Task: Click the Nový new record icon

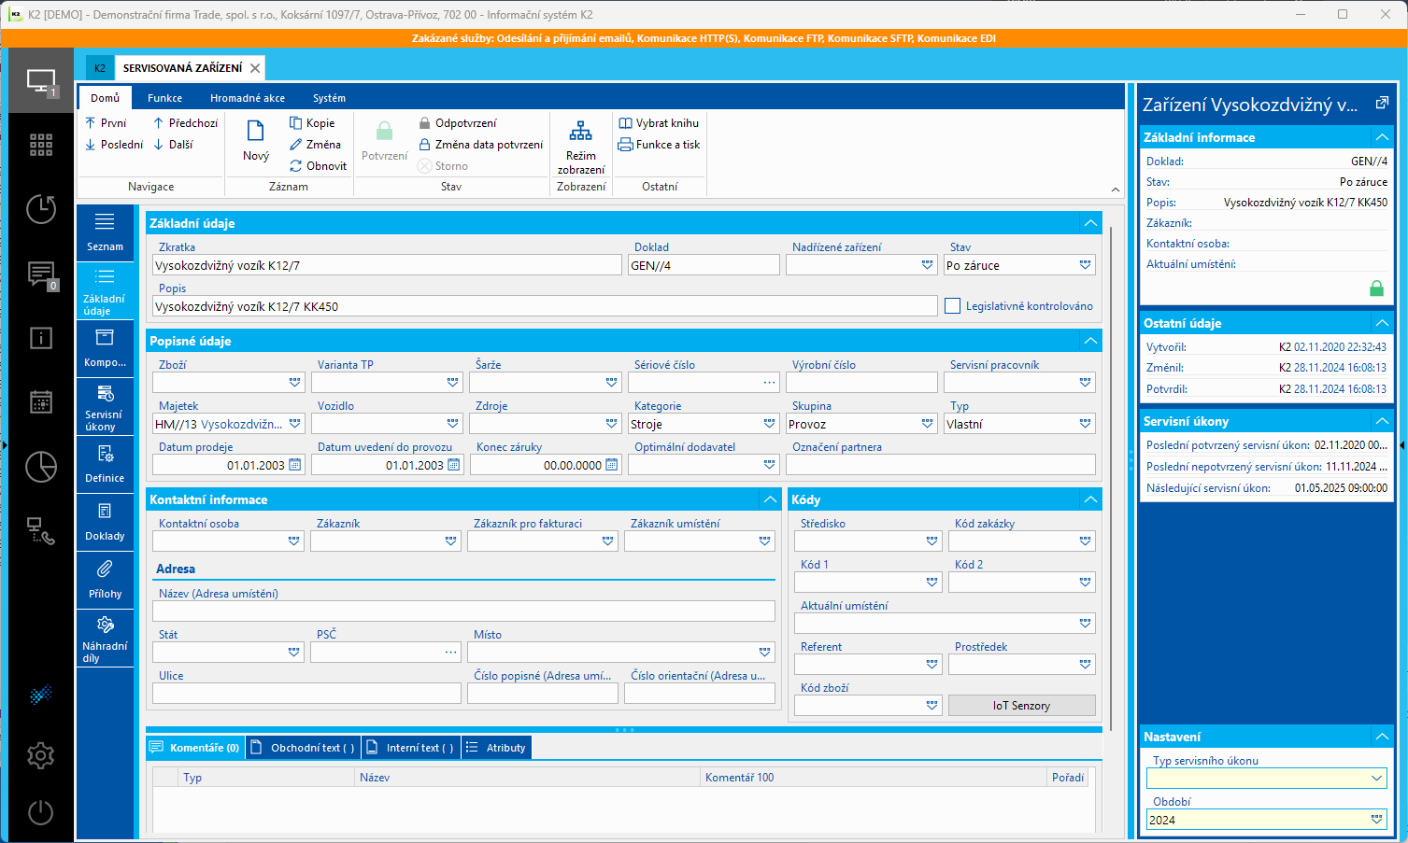Action: click(255, 132)
